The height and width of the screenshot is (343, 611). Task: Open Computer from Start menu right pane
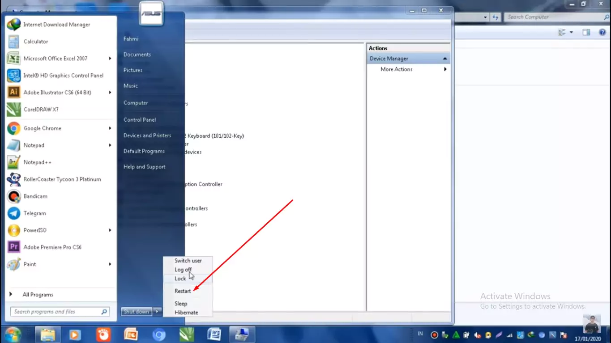point(136,103)
